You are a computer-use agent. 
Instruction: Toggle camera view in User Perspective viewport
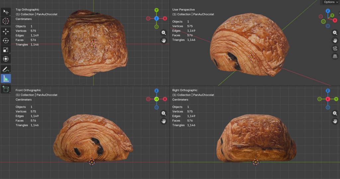335,48
